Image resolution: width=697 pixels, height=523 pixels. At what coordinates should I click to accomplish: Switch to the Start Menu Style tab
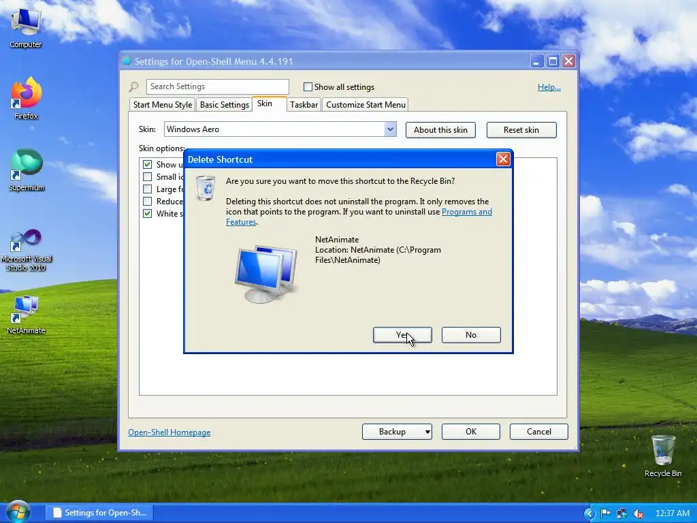162,105
